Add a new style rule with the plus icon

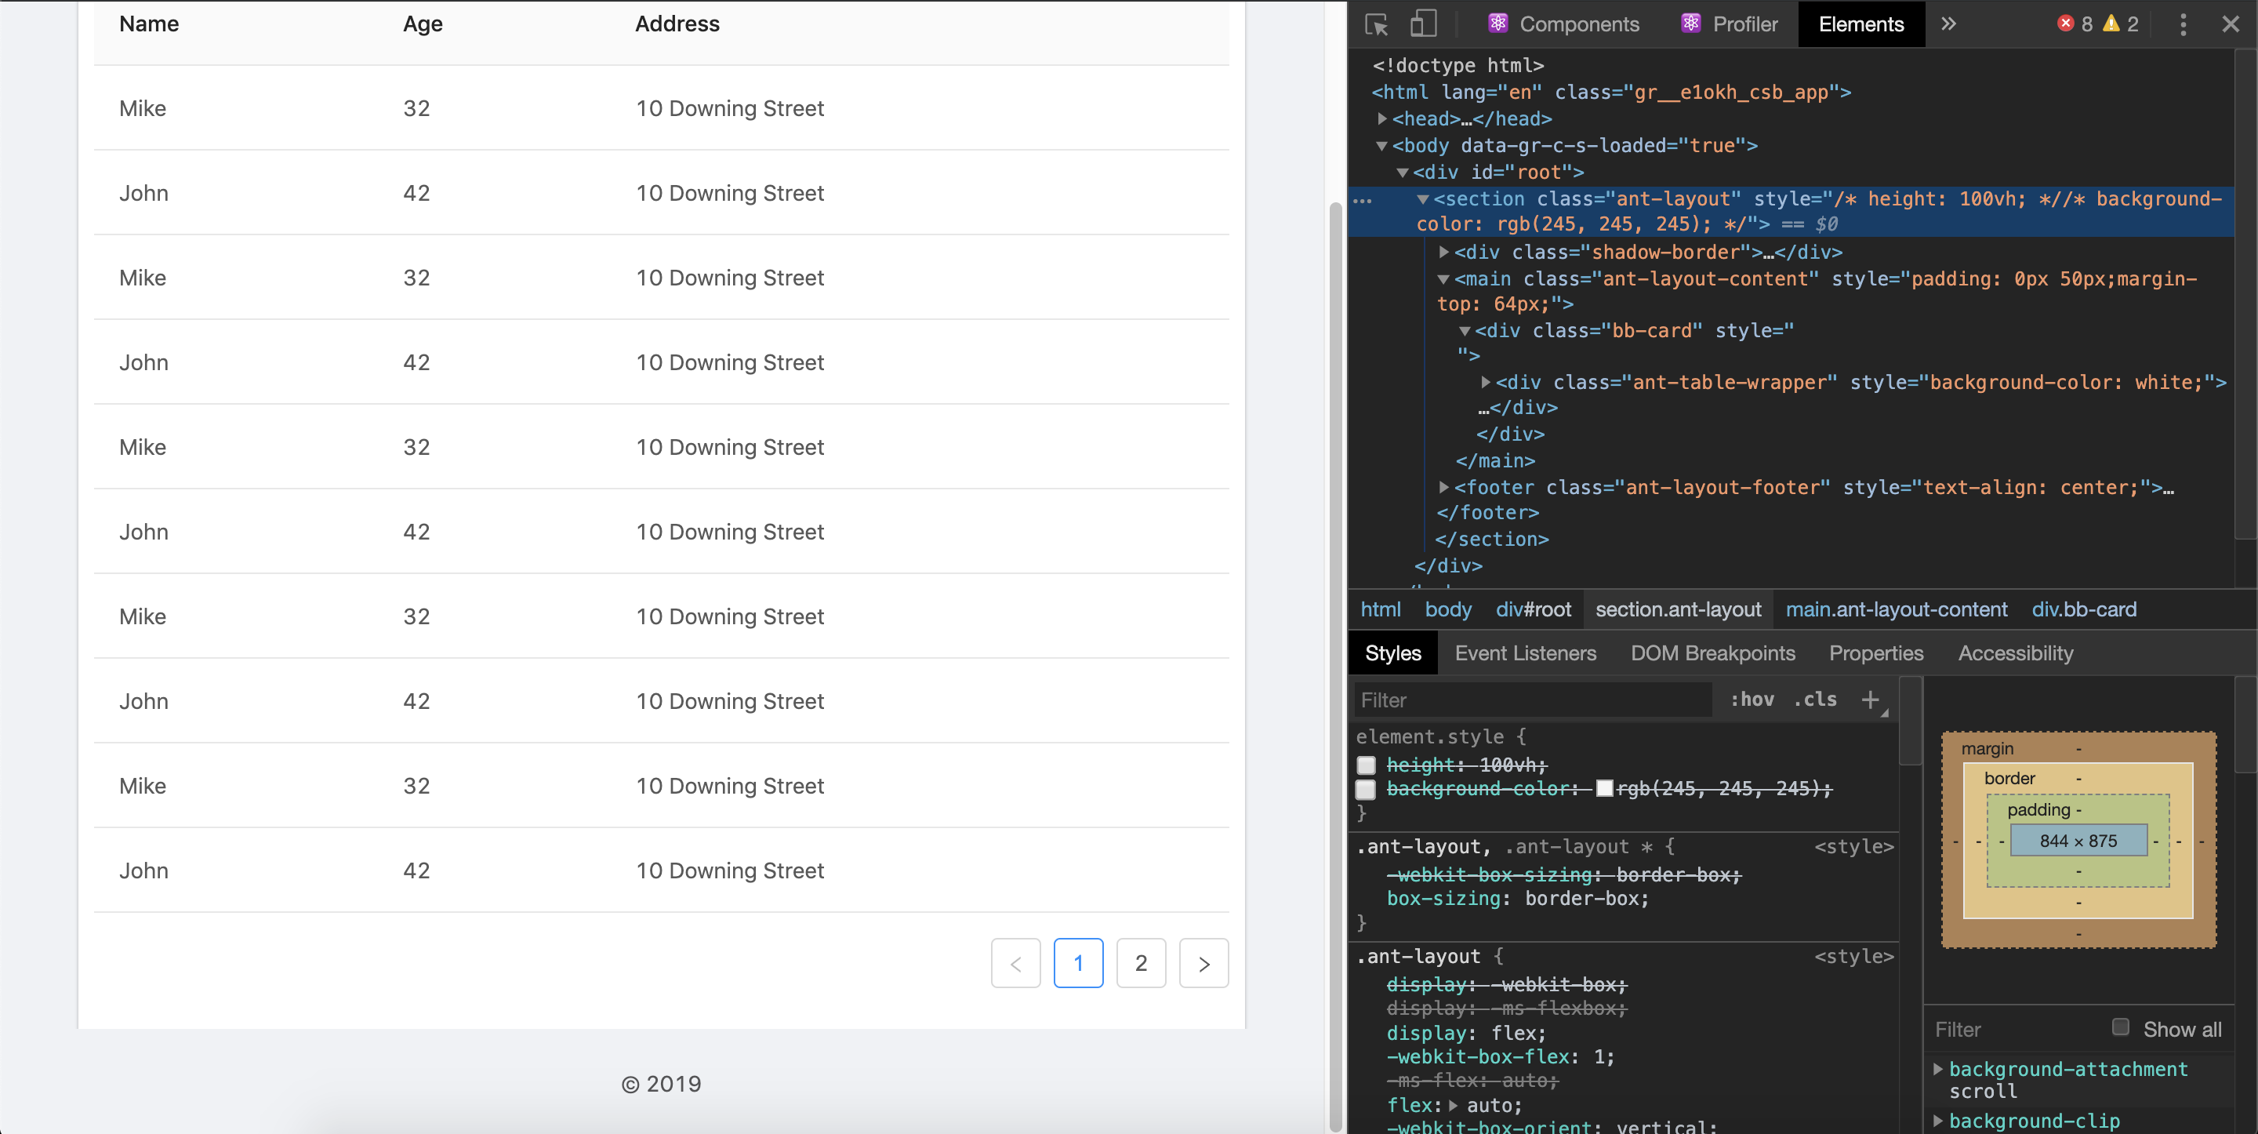[1871, 699]
